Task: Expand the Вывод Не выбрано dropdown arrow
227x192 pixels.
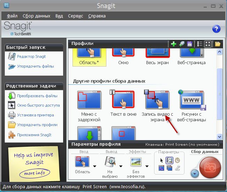Action: click(121, 166)
